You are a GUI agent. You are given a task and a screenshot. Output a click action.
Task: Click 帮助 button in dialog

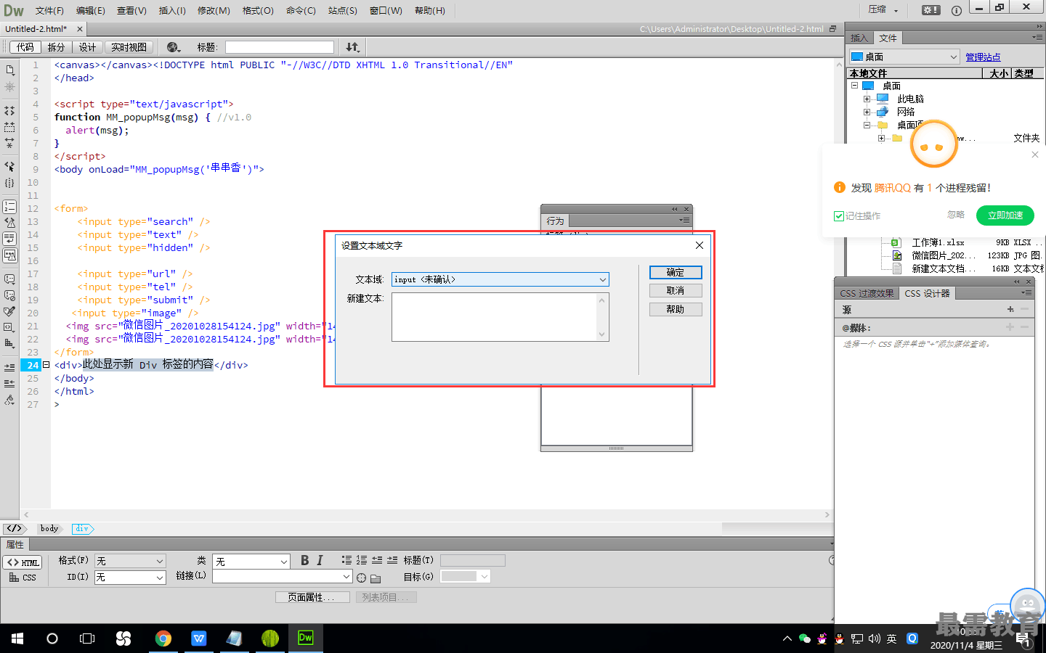click(676, 309)
